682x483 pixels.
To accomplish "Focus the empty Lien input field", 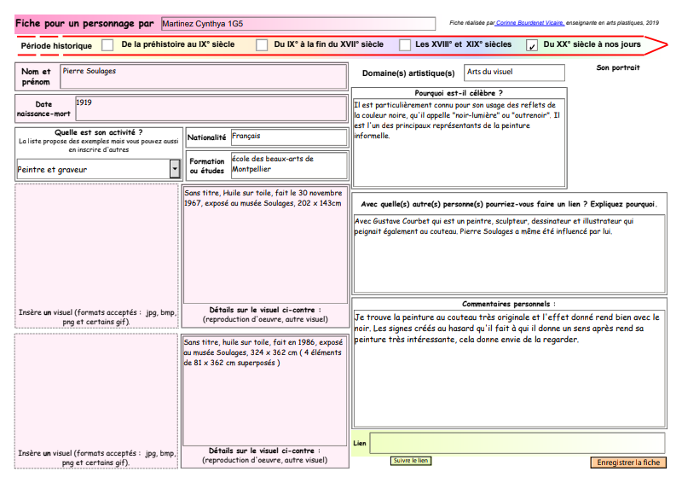I will click(517, 444).
